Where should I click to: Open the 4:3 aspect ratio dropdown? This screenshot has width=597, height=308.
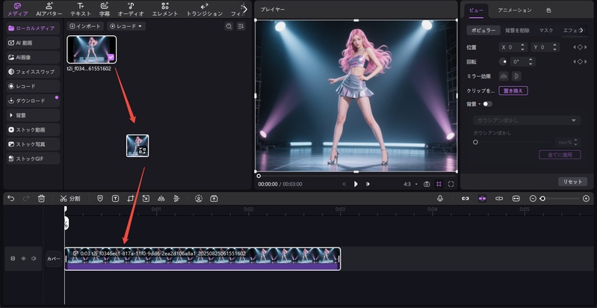(410, 184)
